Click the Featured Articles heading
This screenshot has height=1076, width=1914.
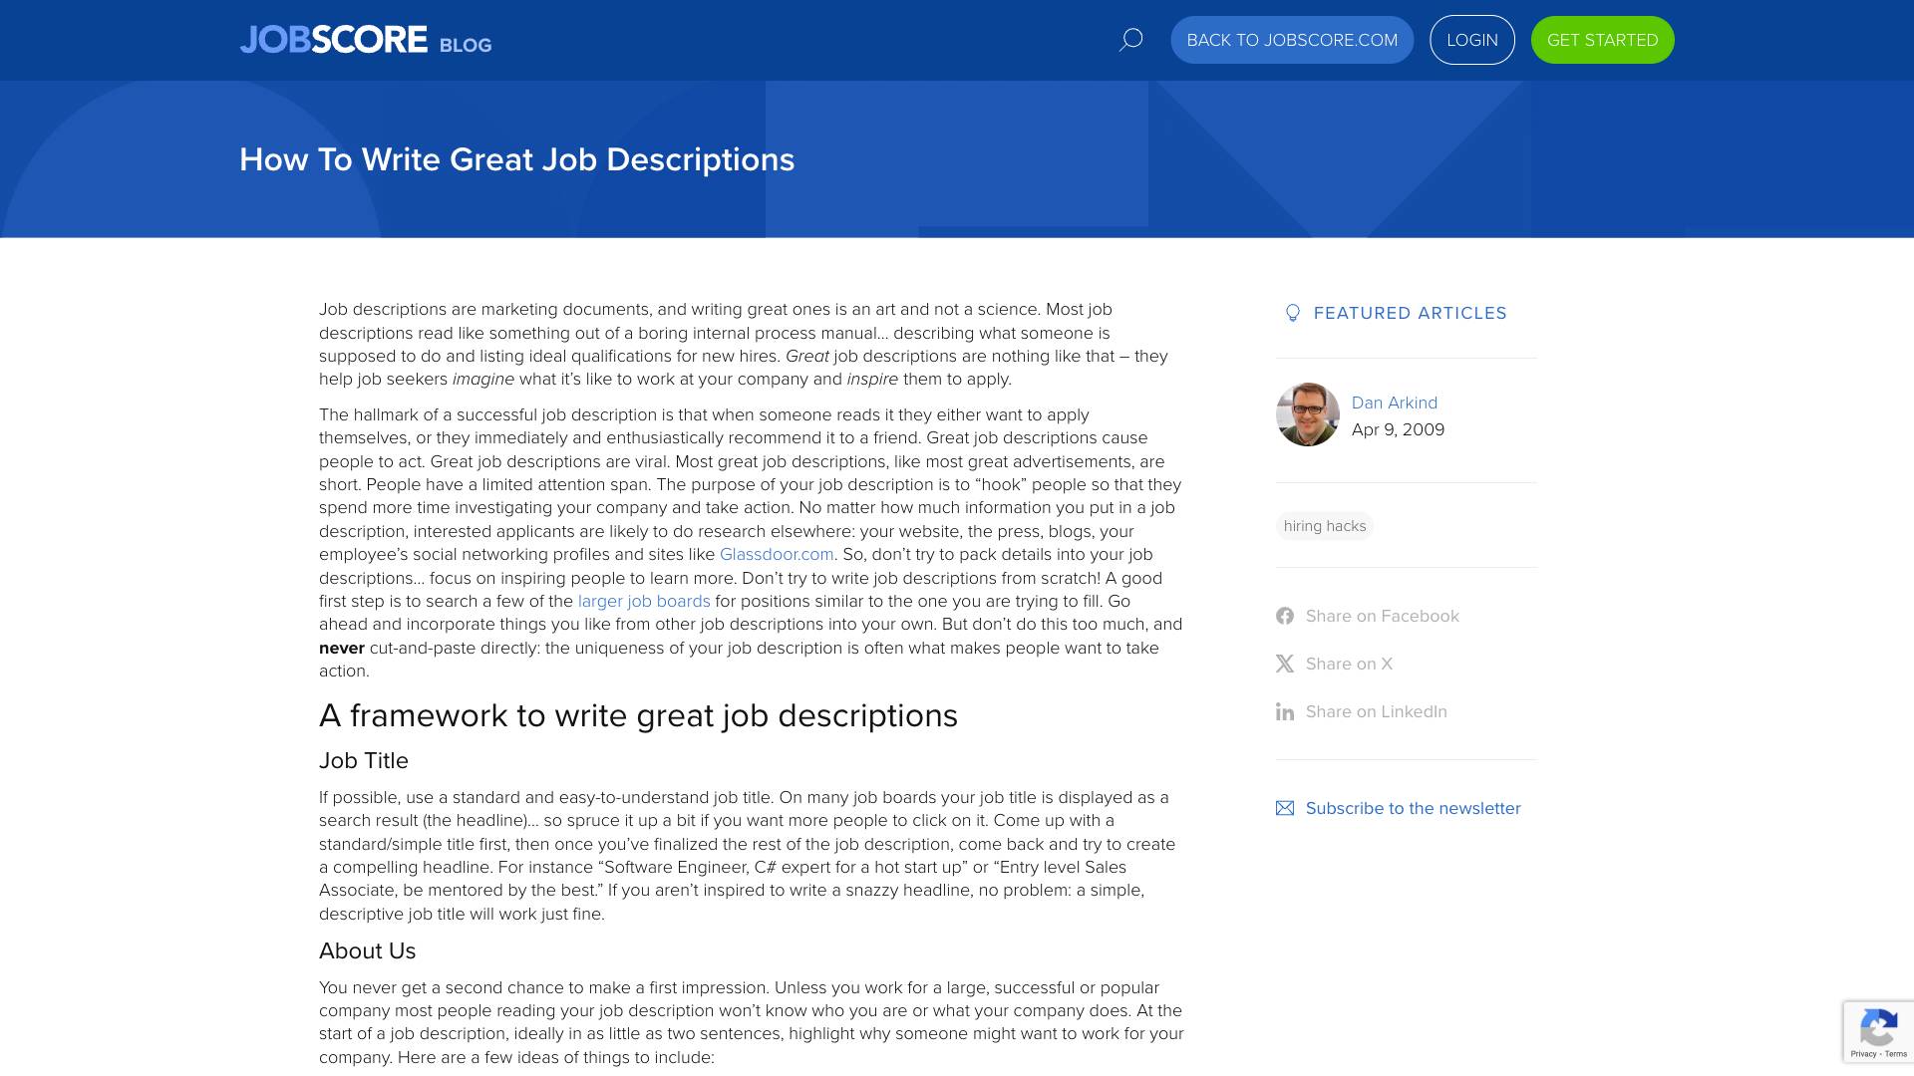coord(1410,313)
